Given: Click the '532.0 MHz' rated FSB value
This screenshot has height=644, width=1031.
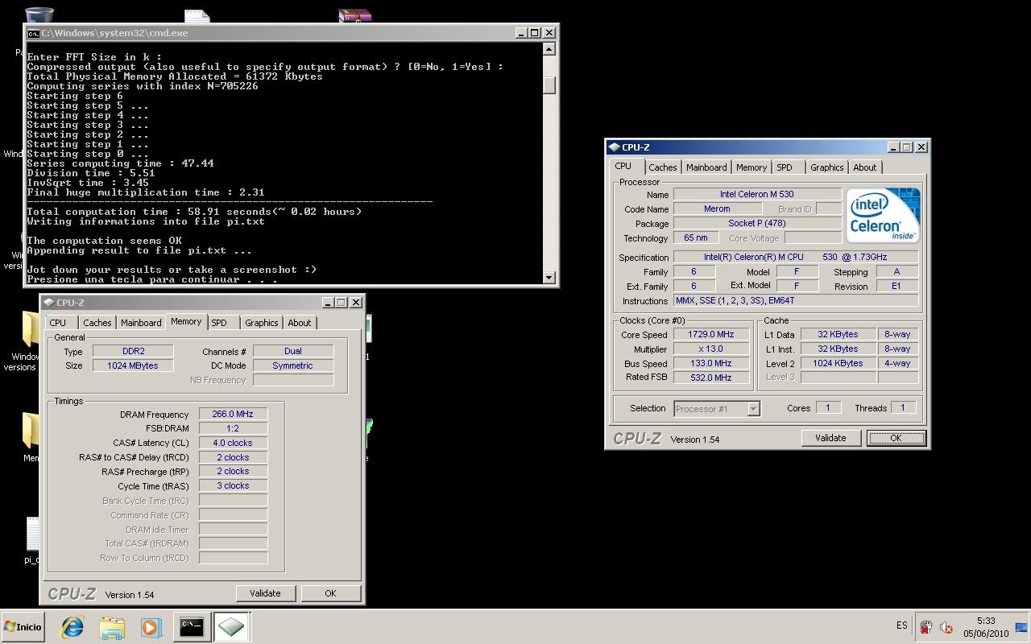Looking at the screenshot, I should pos(711,378).
